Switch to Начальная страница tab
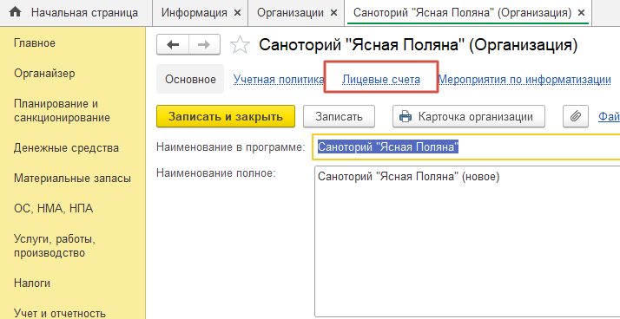 coord(76,13)
